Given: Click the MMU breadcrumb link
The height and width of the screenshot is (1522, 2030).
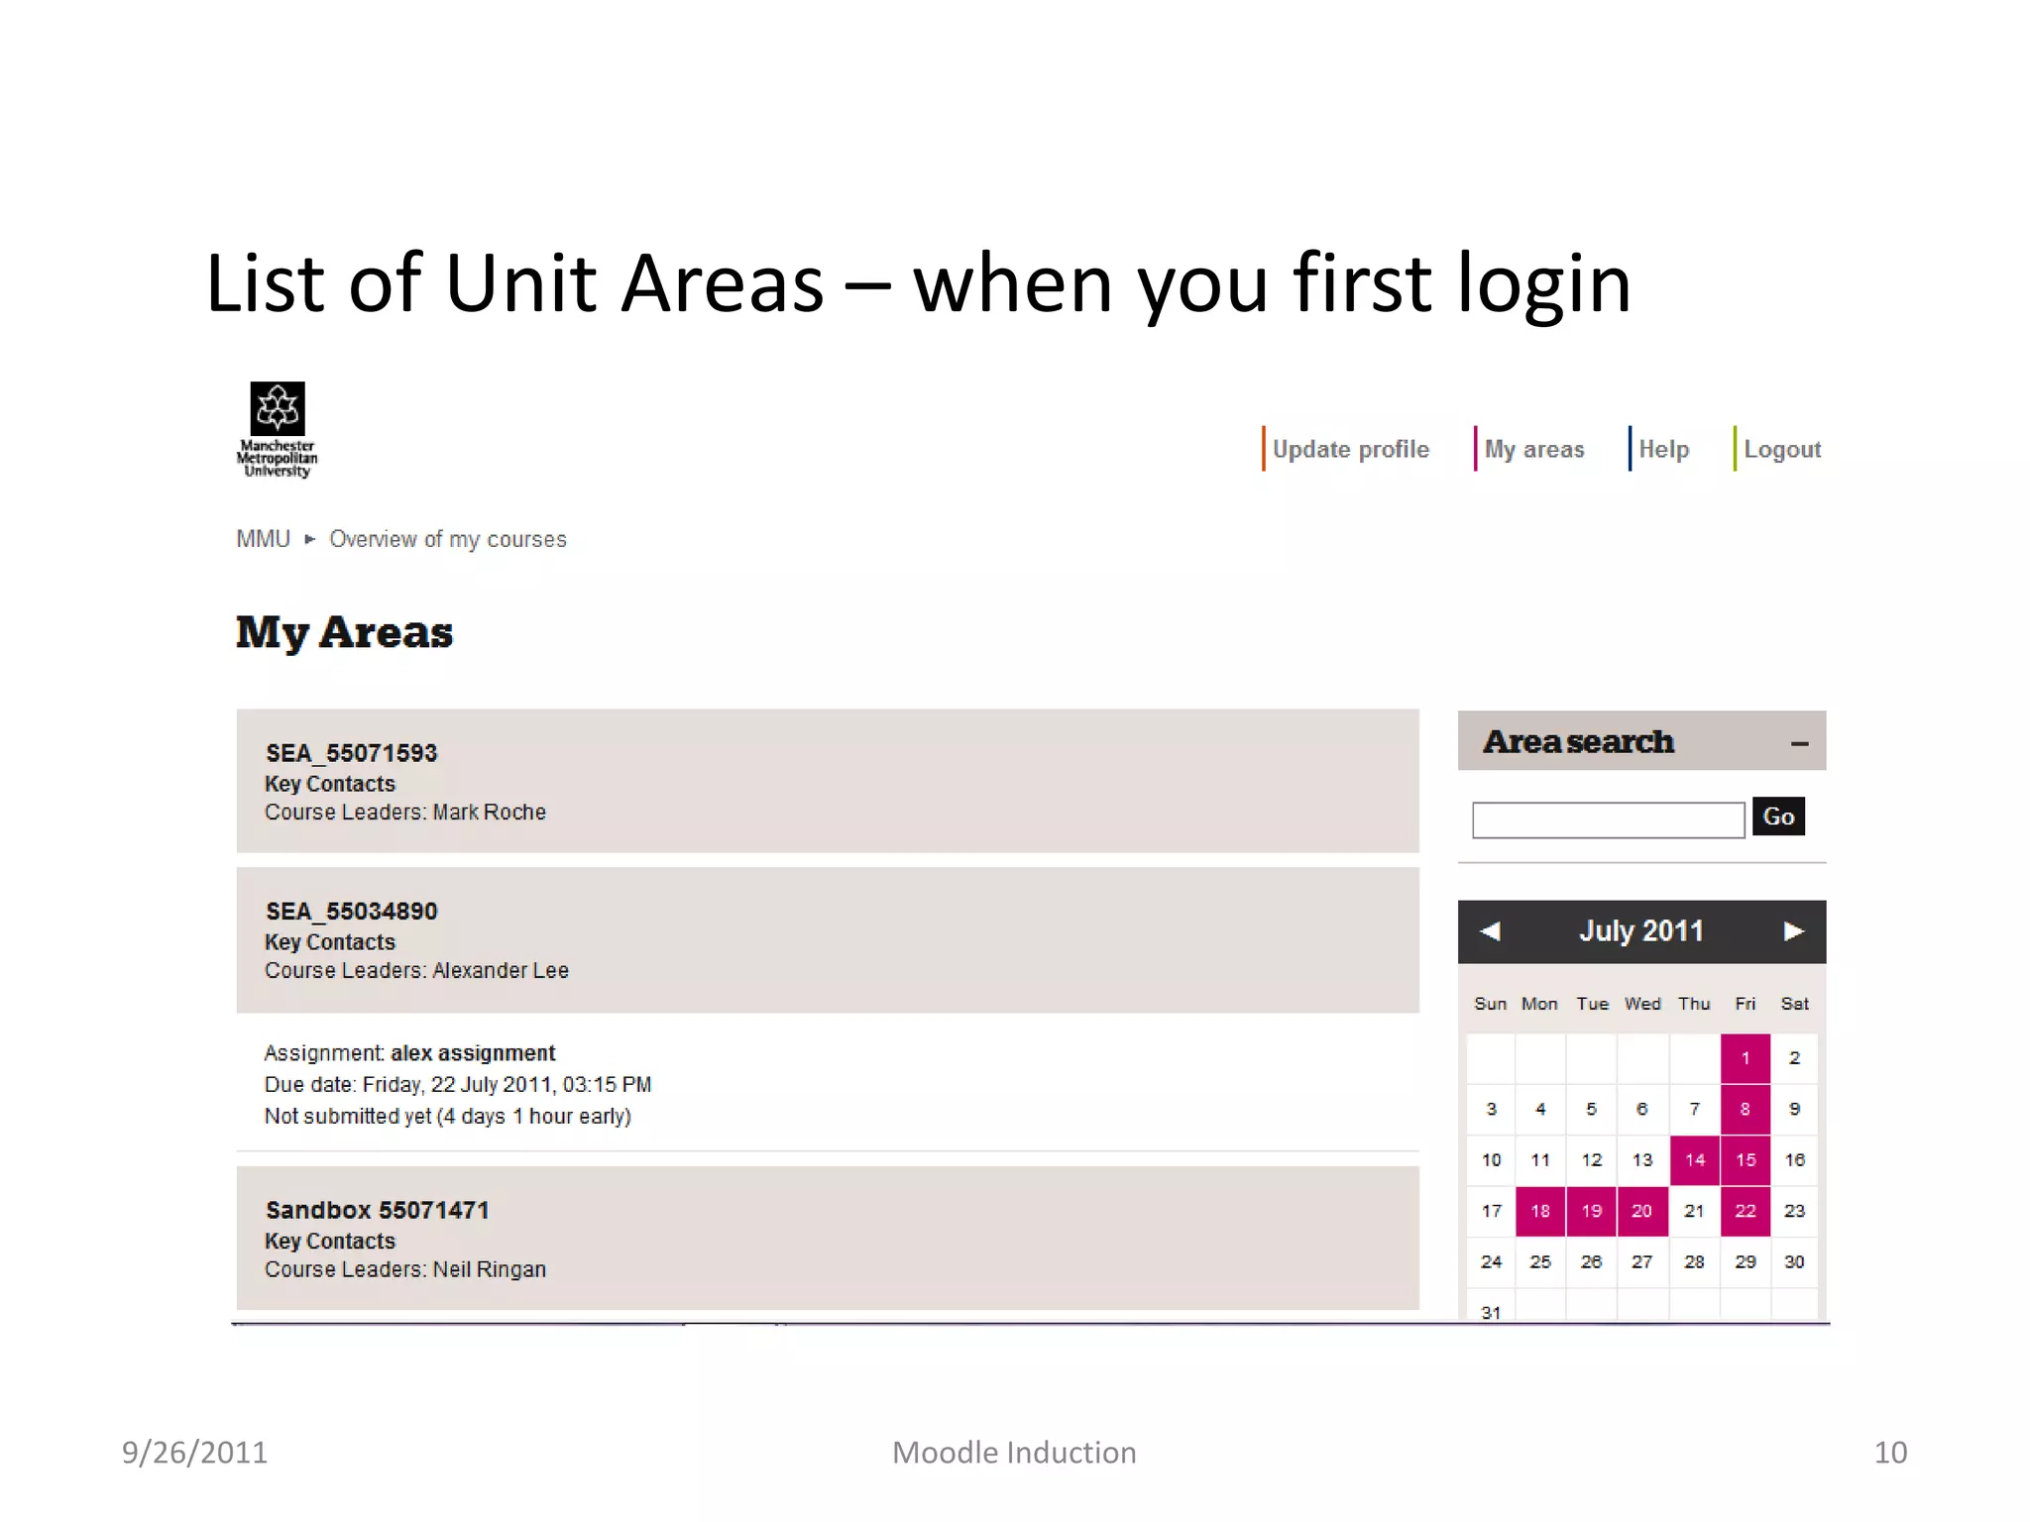Looking at the screenshot, I should [263, 539].
